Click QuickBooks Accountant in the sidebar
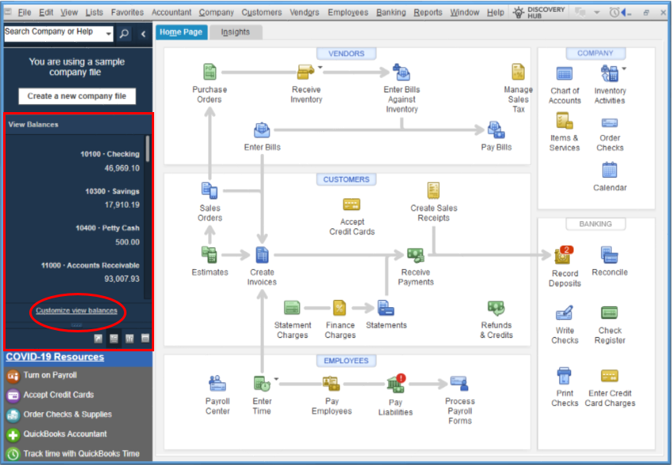Screen dimensions: 672x465 (x=57, y=434)
